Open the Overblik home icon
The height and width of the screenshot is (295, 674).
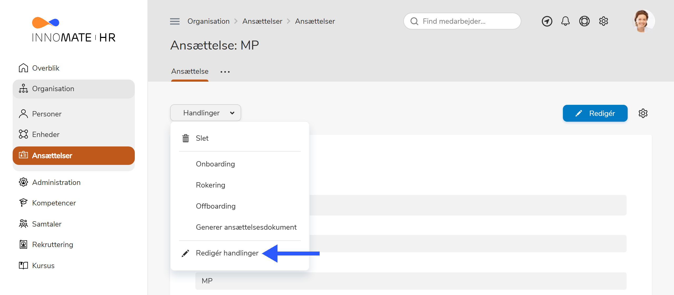coord(24,68)
